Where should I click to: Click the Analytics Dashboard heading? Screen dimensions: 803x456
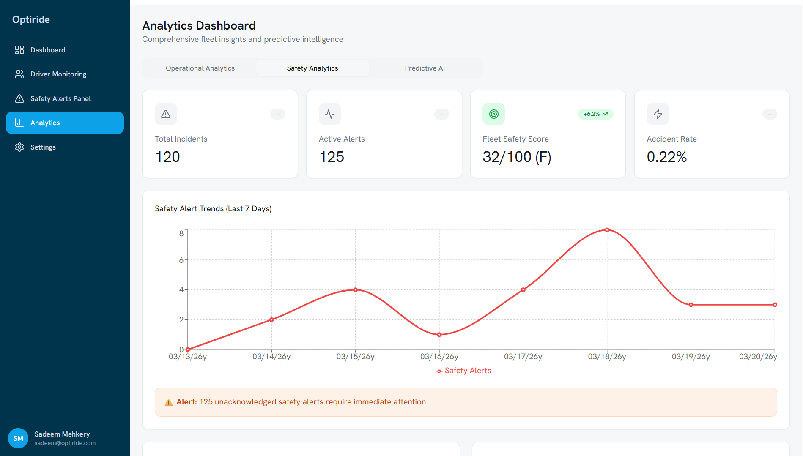coord(199,26)
